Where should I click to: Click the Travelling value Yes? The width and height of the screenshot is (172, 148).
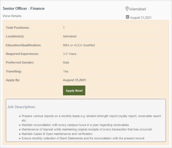pyautogui.click(x=66, y=71)
